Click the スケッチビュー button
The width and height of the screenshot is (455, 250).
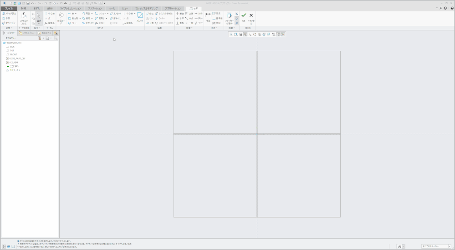point(9,23)
